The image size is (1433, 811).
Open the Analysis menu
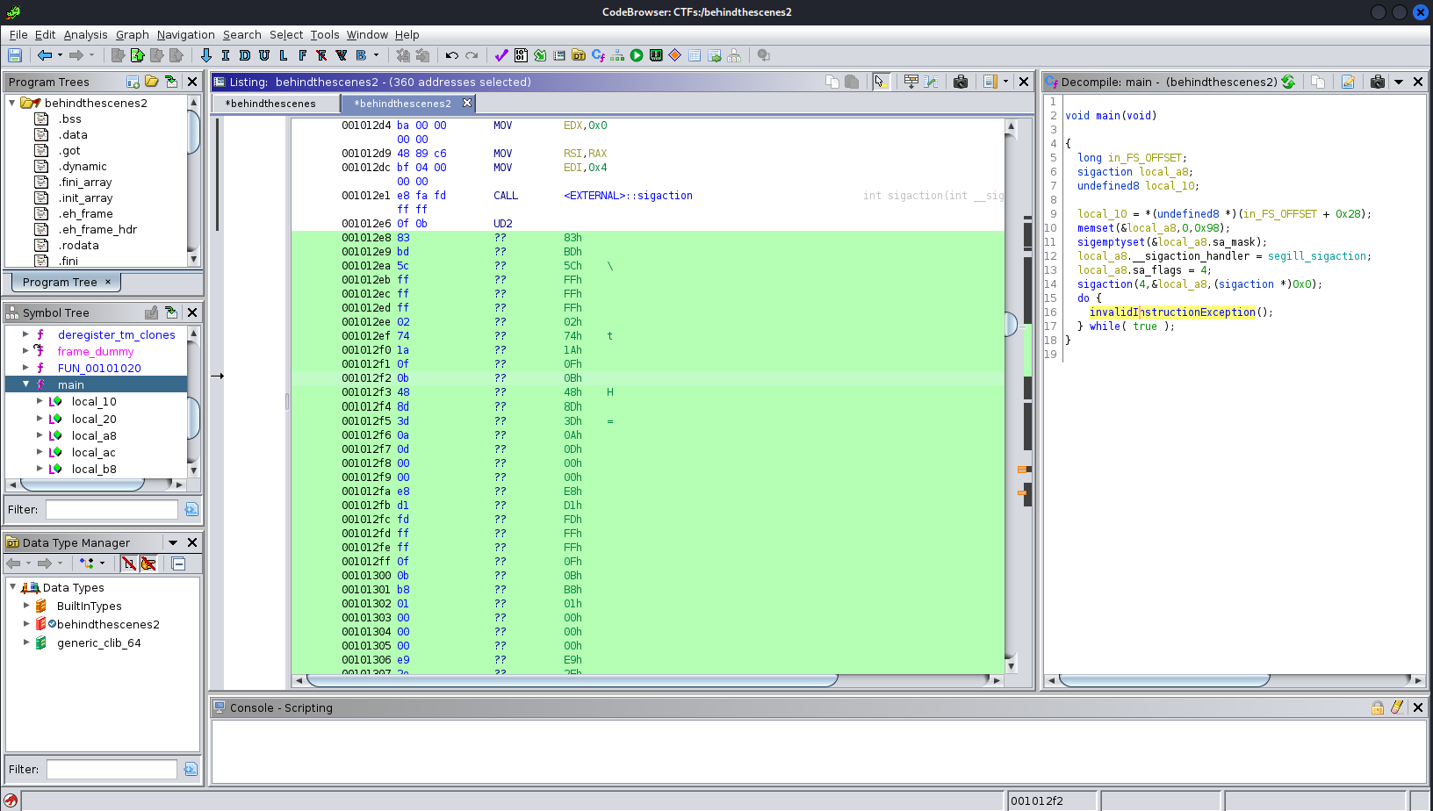pos(85,35)
